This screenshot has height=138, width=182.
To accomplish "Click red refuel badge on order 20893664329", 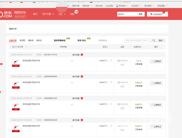I will click(82, 120).
